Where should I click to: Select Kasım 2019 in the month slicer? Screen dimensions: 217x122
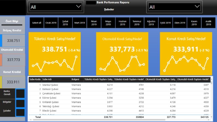coord(194,23)
